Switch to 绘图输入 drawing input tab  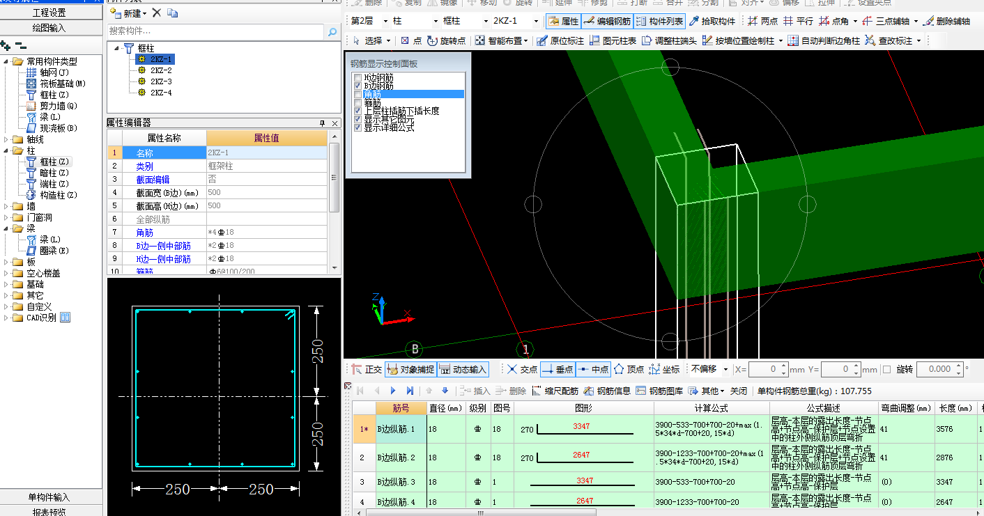tap(49, 28)
